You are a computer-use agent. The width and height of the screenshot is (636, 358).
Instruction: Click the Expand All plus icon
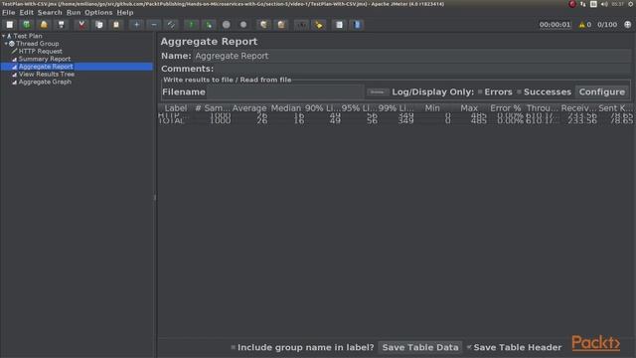[136, 25]
